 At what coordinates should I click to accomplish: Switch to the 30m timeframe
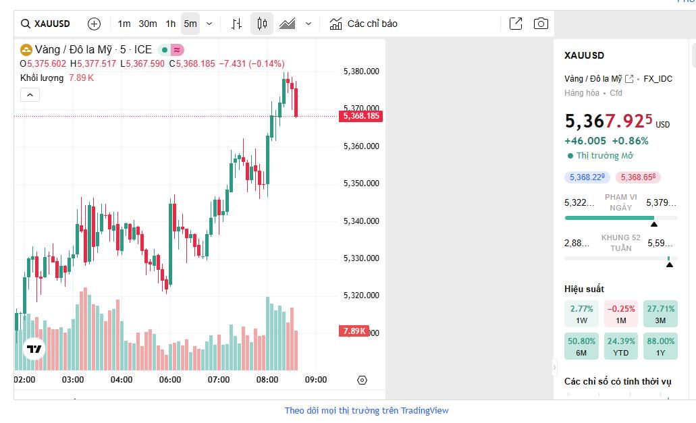coord(148,24)
